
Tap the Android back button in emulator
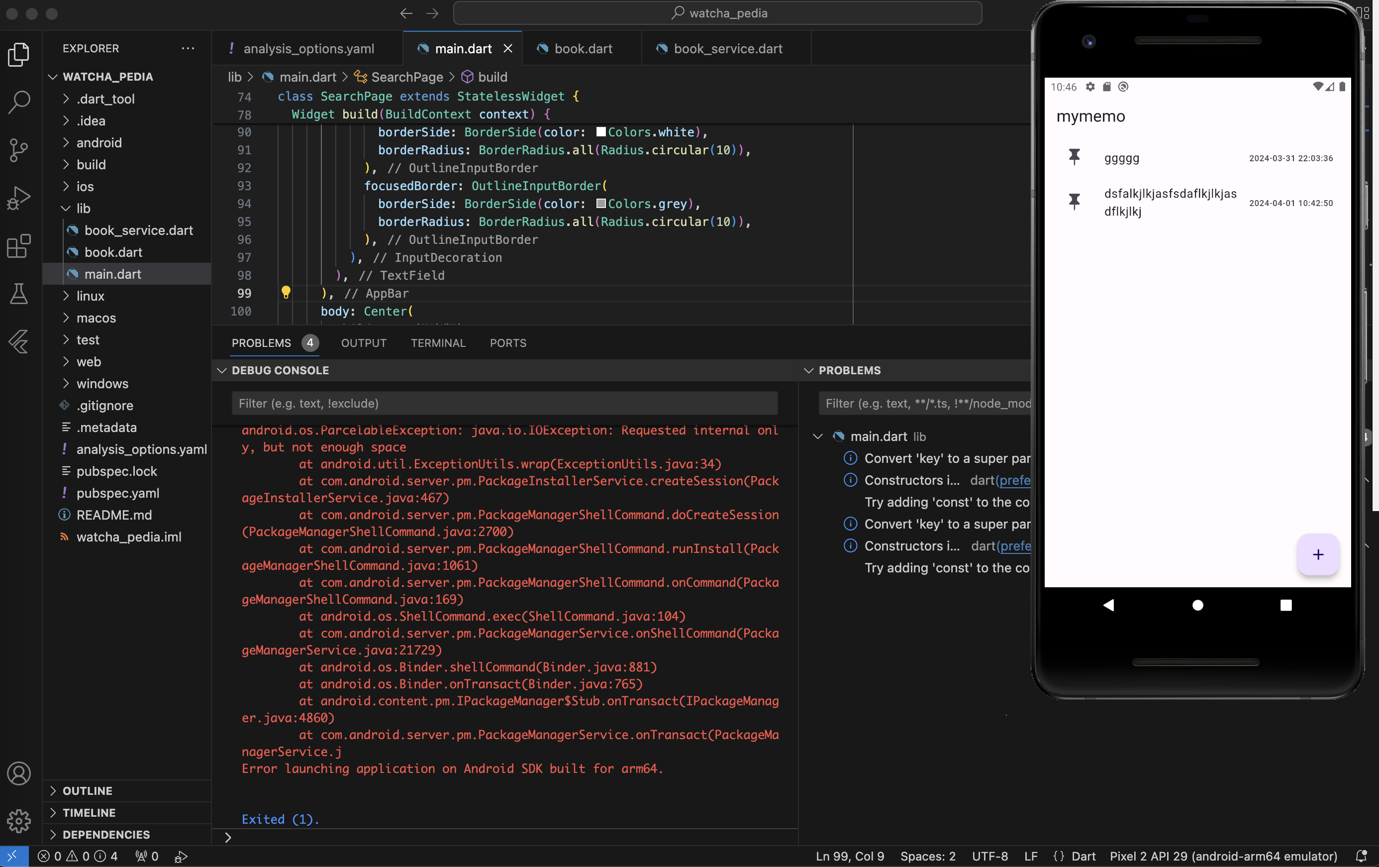1109,605
